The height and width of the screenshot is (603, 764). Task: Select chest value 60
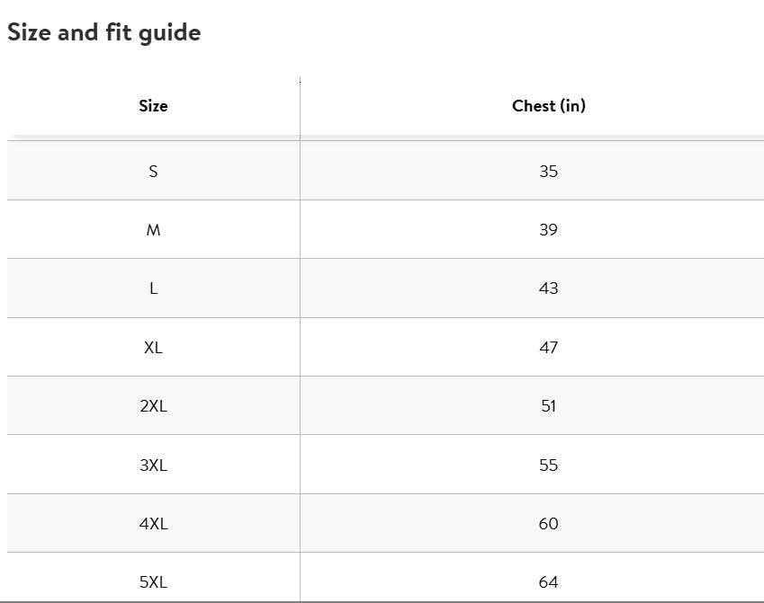pyautogui.click(x=549, y=523)
